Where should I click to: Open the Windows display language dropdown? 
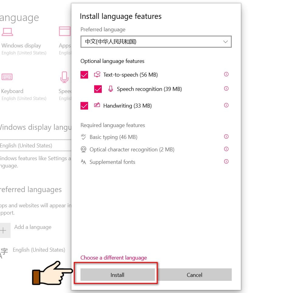pos(36,145)
